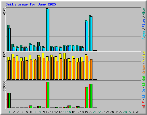Click the "Daily usage for June 2025" title
Image resolution: width=147 pixels, height=115 pixels.
point(31,4)
